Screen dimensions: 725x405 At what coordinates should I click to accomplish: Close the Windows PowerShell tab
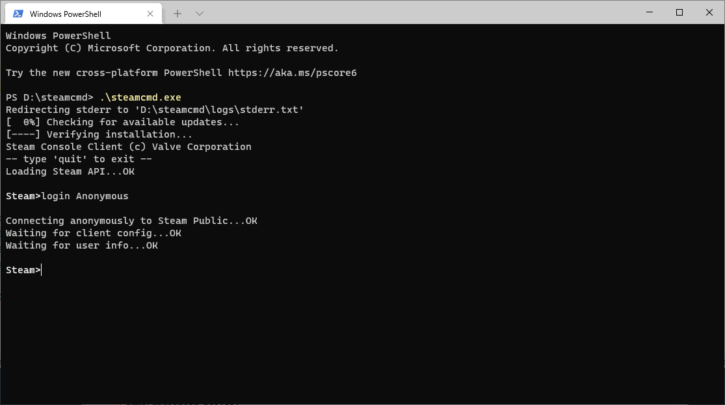[x=150, y=13]
